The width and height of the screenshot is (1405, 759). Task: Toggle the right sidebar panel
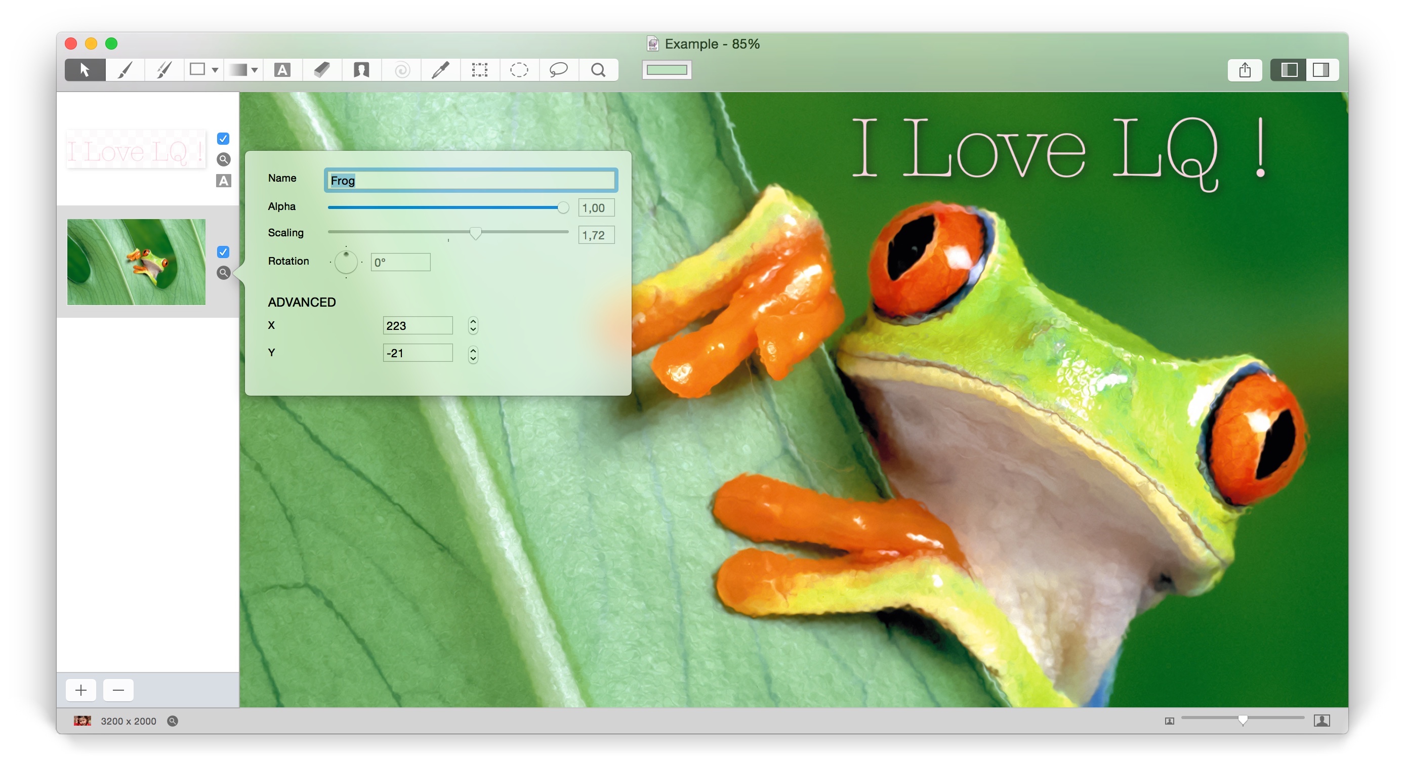[1320, 70]
